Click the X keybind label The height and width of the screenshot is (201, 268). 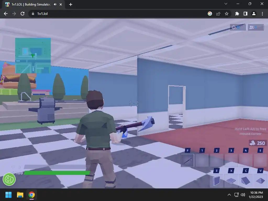231,171
